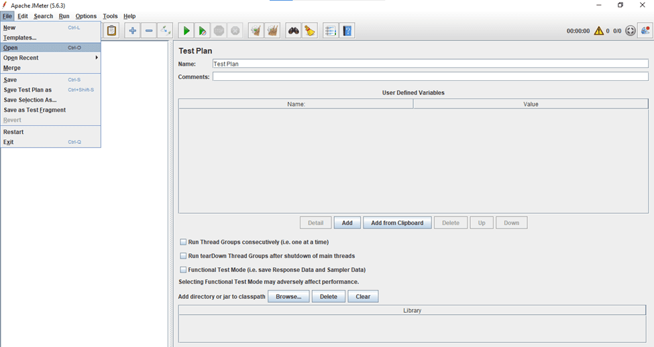Click the Library table header
Viewport: 654px width, 347px height.
(x=412, y=310)
